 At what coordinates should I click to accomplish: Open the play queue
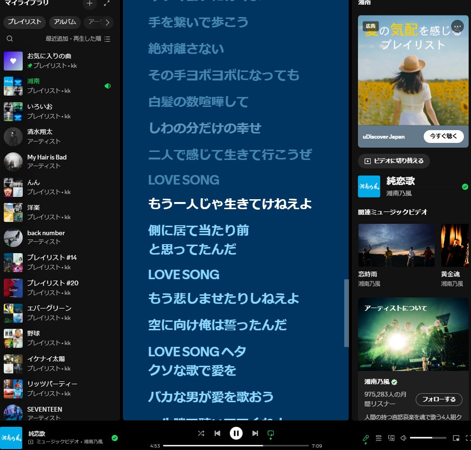(x=378, y=438)
